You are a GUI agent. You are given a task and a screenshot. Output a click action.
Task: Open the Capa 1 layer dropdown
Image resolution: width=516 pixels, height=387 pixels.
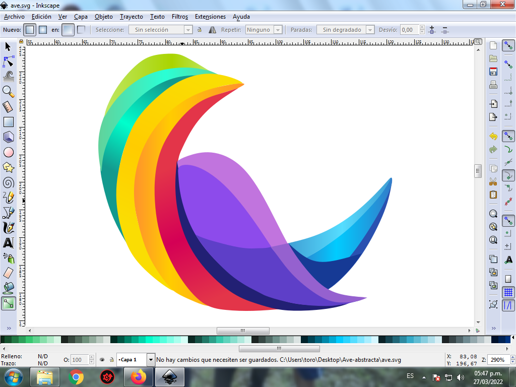tap(150, 360)
